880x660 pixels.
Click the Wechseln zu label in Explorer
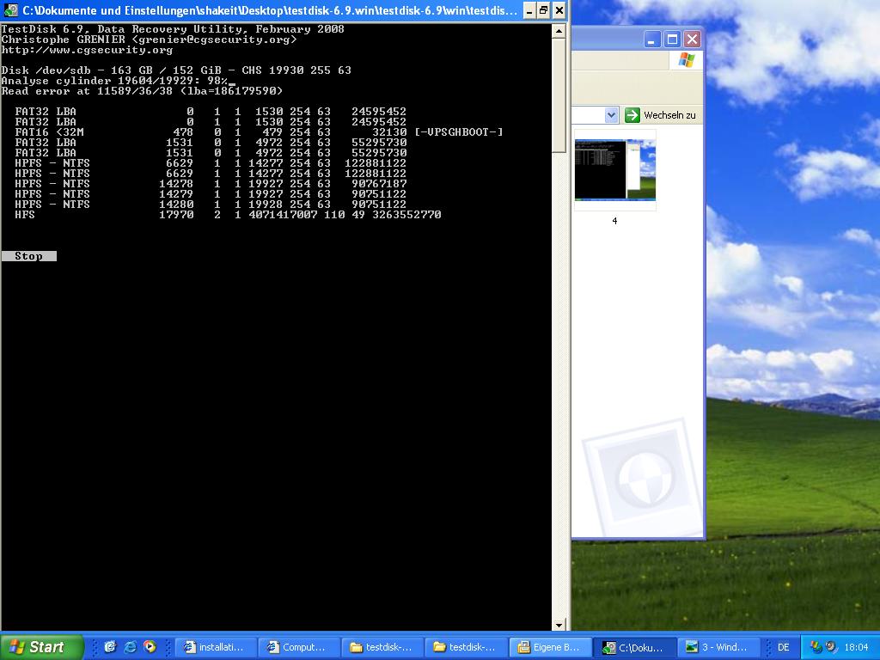coord(669,115)
